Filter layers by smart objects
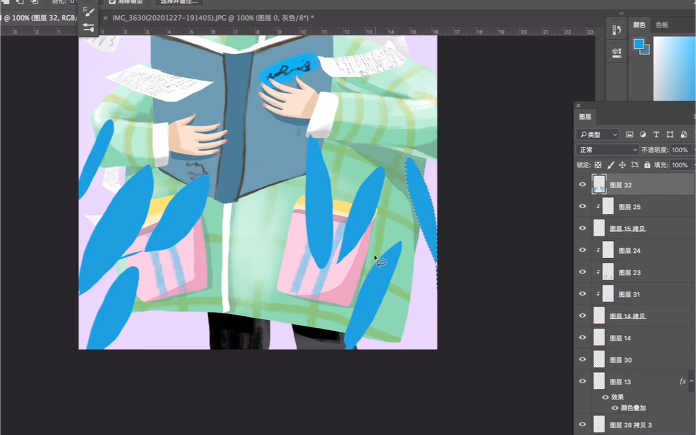The image size is (696, 435). [x=683, y=134]
